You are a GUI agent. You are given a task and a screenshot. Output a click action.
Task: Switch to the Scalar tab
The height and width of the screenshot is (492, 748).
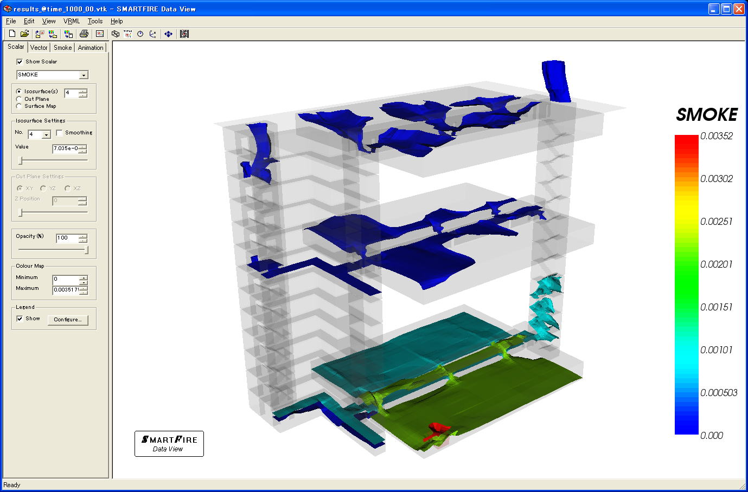(16, 47)
